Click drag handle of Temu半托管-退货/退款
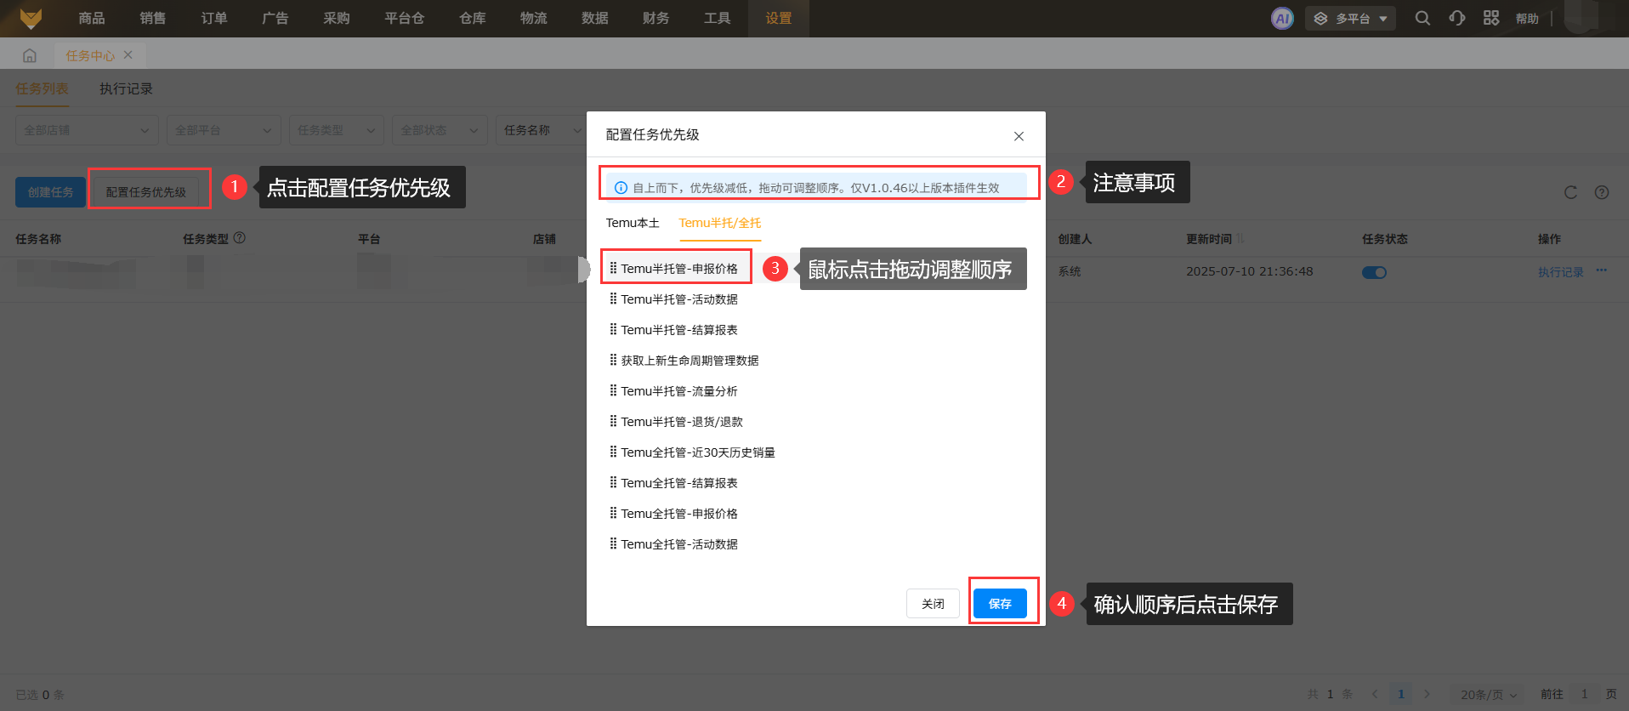Screen dimensions: 1629x711 613,421
